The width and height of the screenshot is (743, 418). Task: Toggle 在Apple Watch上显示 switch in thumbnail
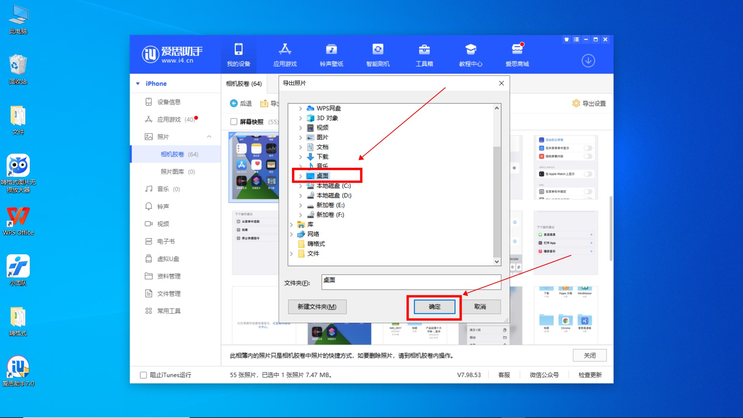click(588, 174)
